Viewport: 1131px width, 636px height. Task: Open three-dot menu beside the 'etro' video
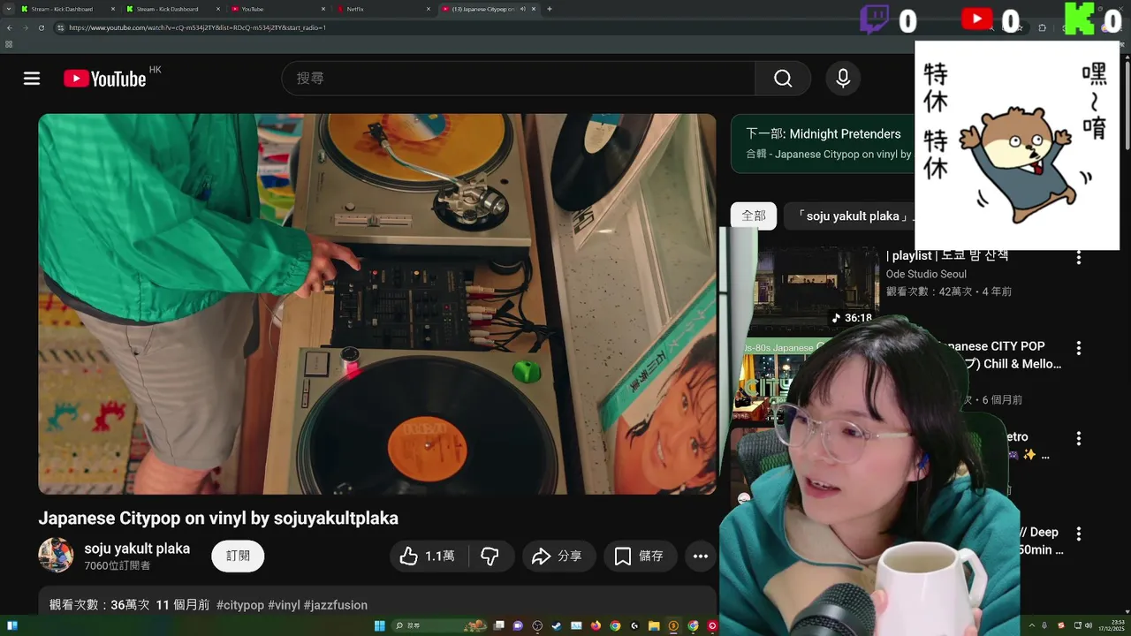click(1078, 439)
